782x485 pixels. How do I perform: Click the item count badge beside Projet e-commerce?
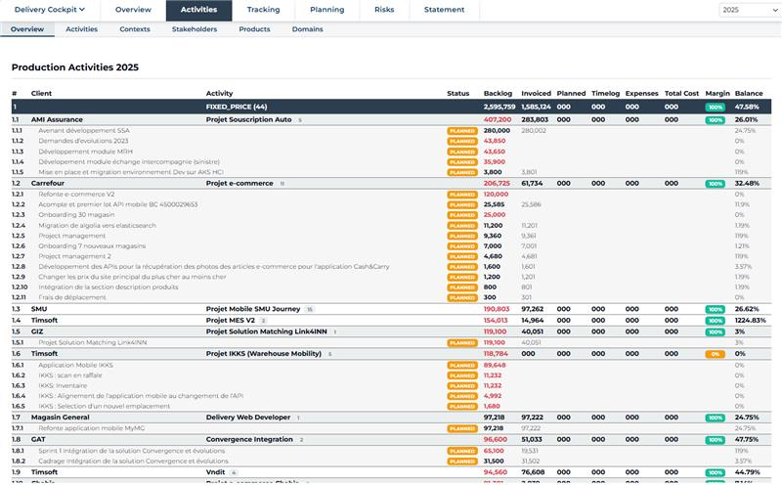[282, 184]
